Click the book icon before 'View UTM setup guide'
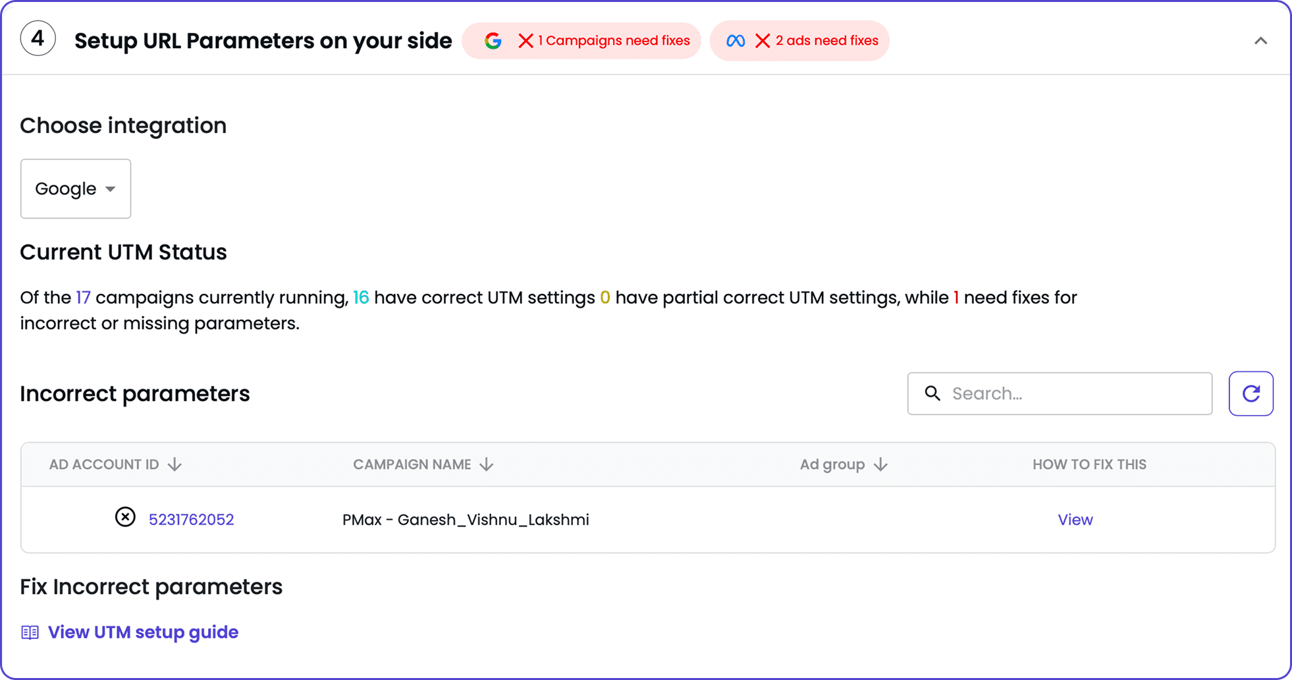Viewport: 1292px width, 680px height. pos(29,631)
